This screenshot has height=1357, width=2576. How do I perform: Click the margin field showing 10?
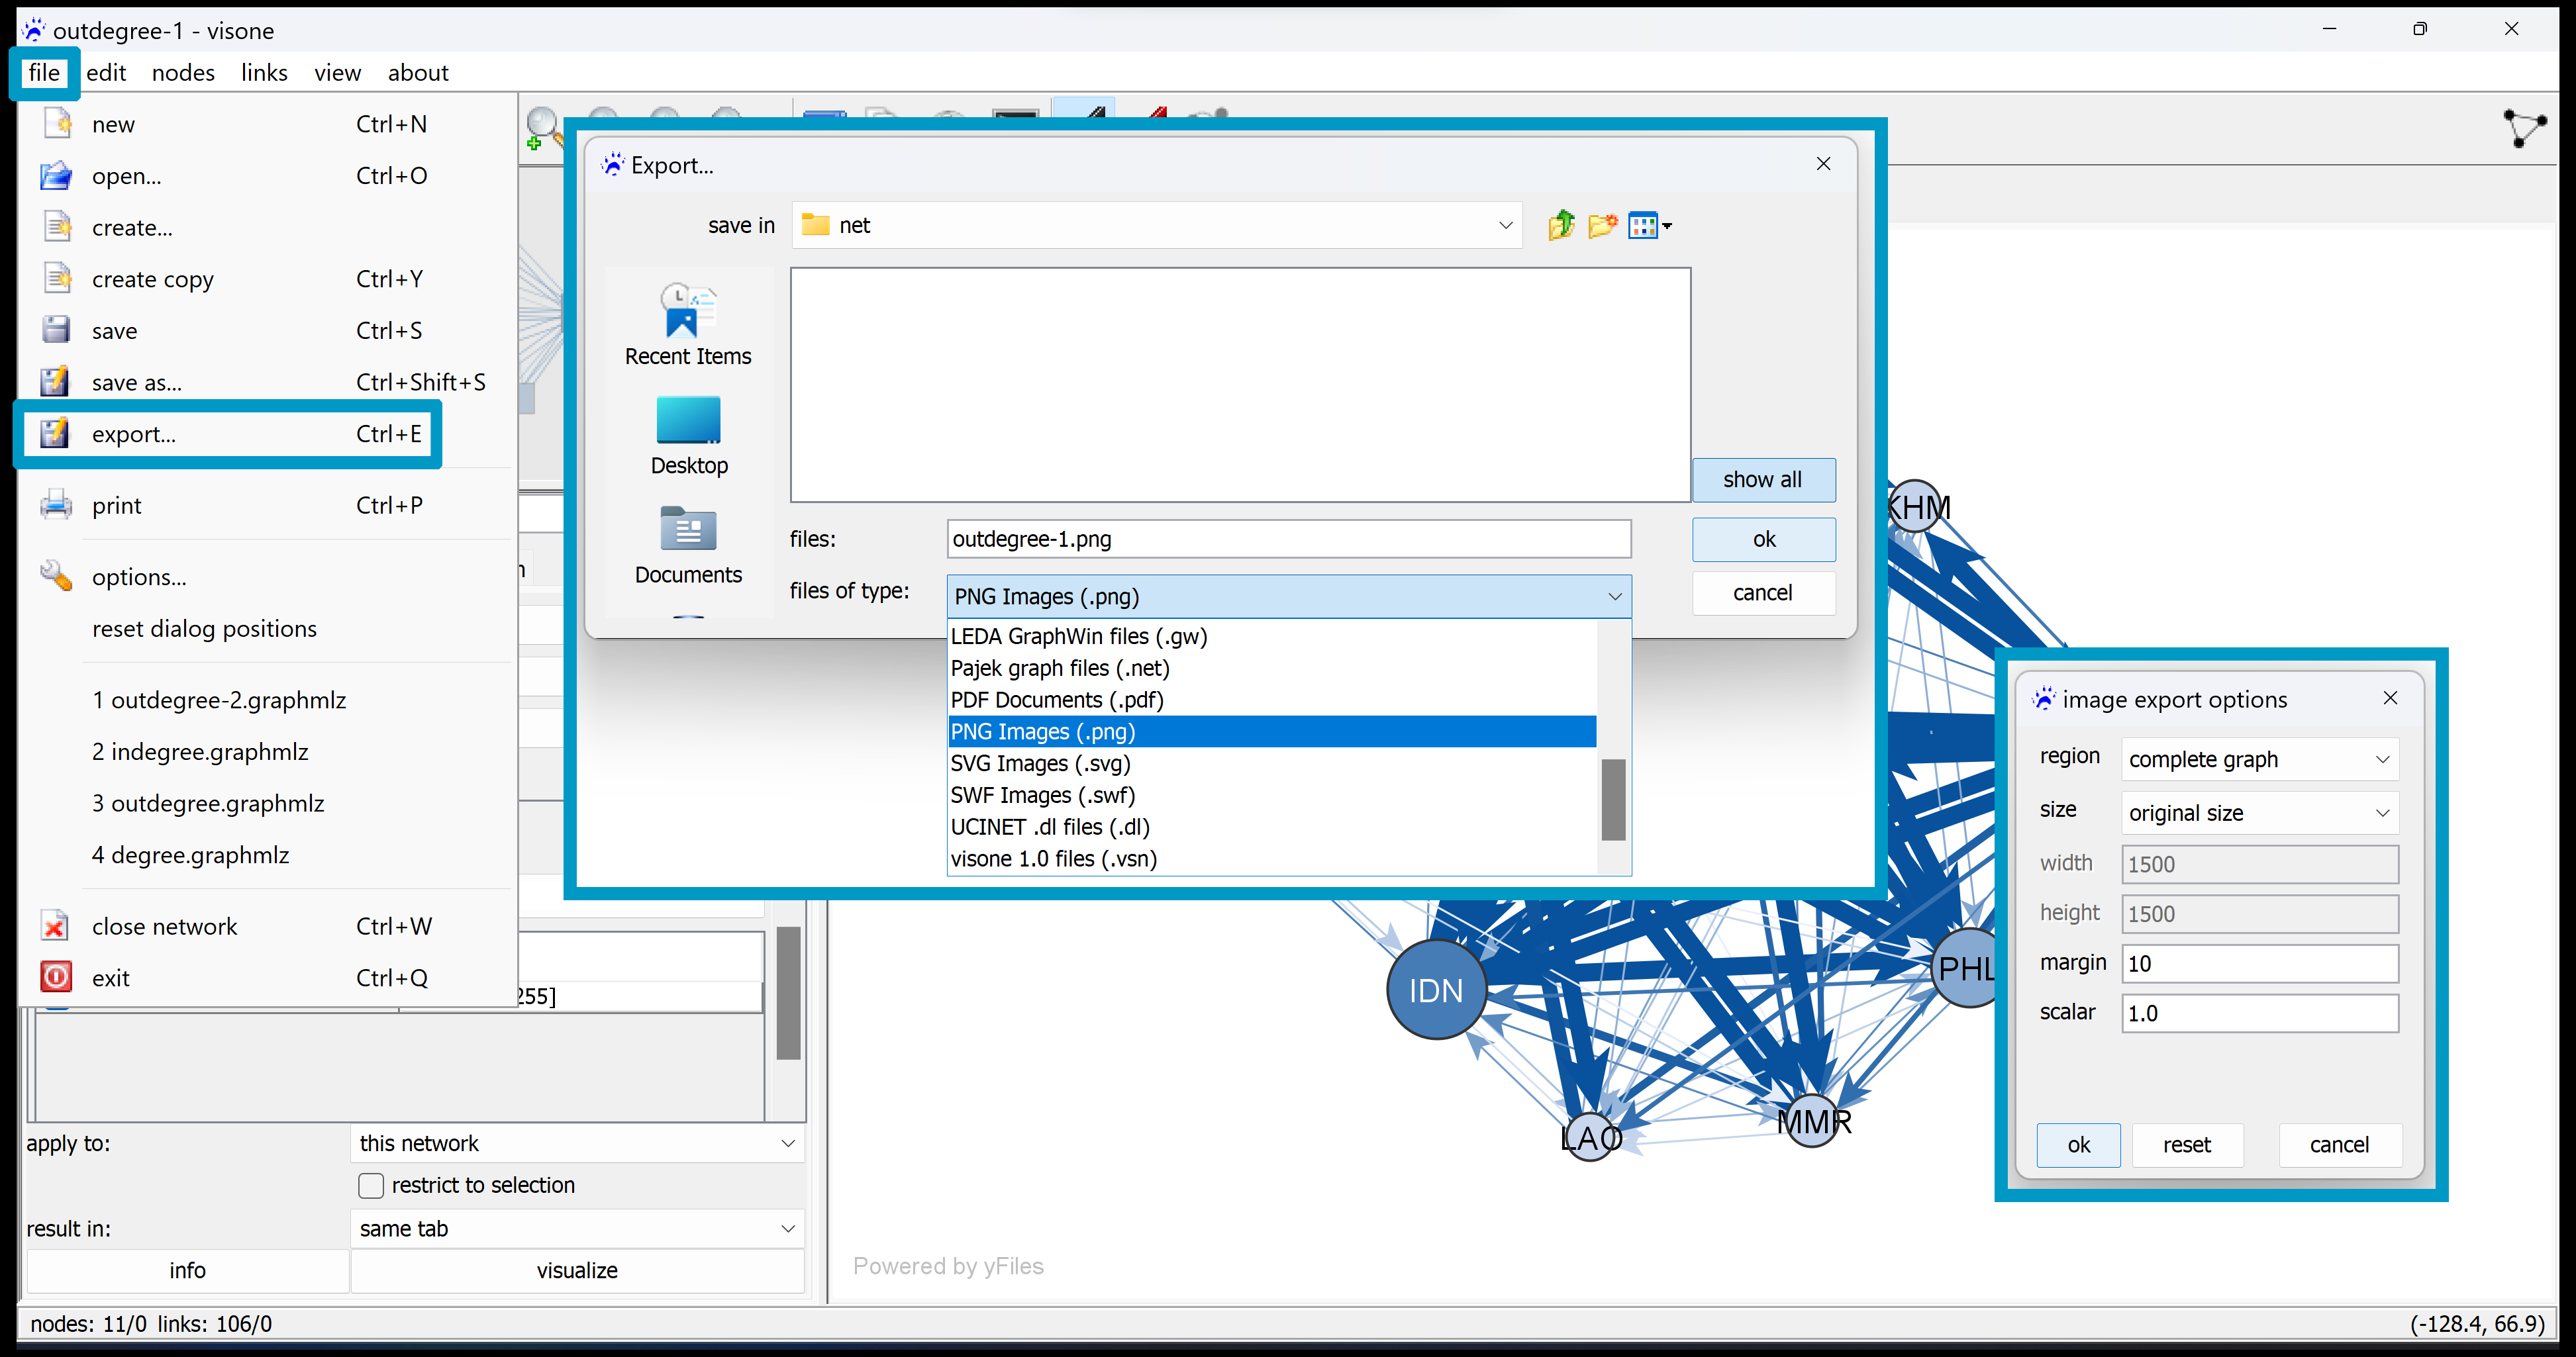coord(2260,964)
